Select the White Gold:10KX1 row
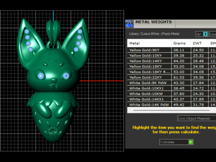216x162 pixels. pos(171,88)
